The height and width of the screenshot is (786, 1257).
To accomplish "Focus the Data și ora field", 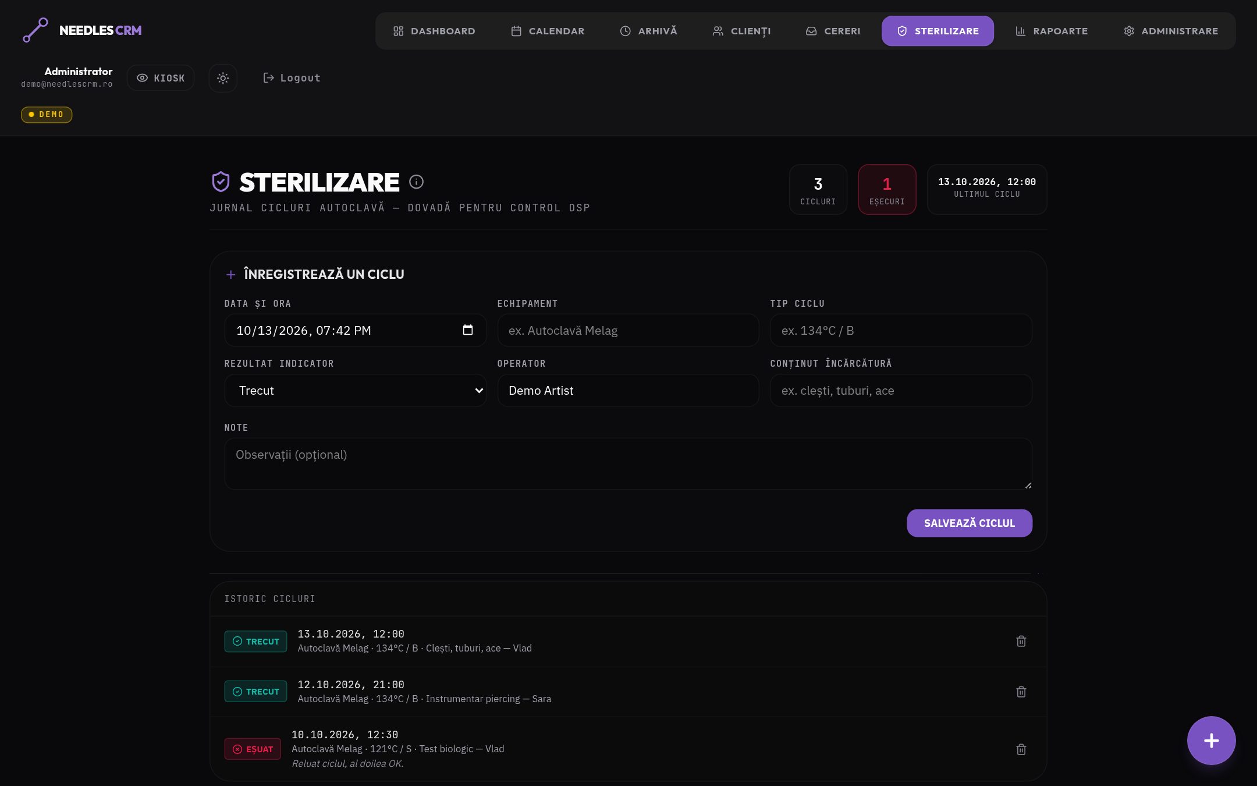I will [355, 330].
